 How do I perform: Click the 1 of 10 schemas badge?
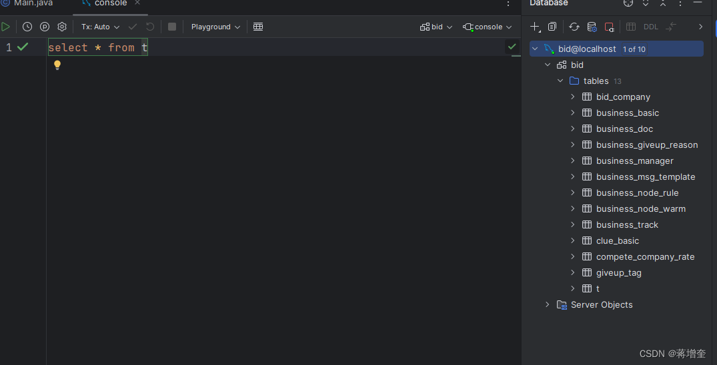(x=634, y=49)
